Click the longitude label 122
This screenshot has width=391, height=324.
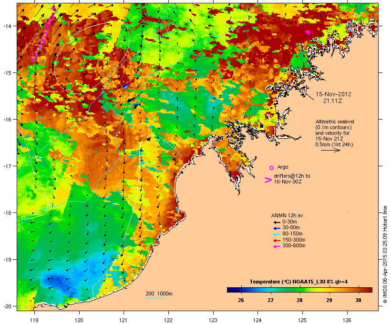(x=168, y=320)
